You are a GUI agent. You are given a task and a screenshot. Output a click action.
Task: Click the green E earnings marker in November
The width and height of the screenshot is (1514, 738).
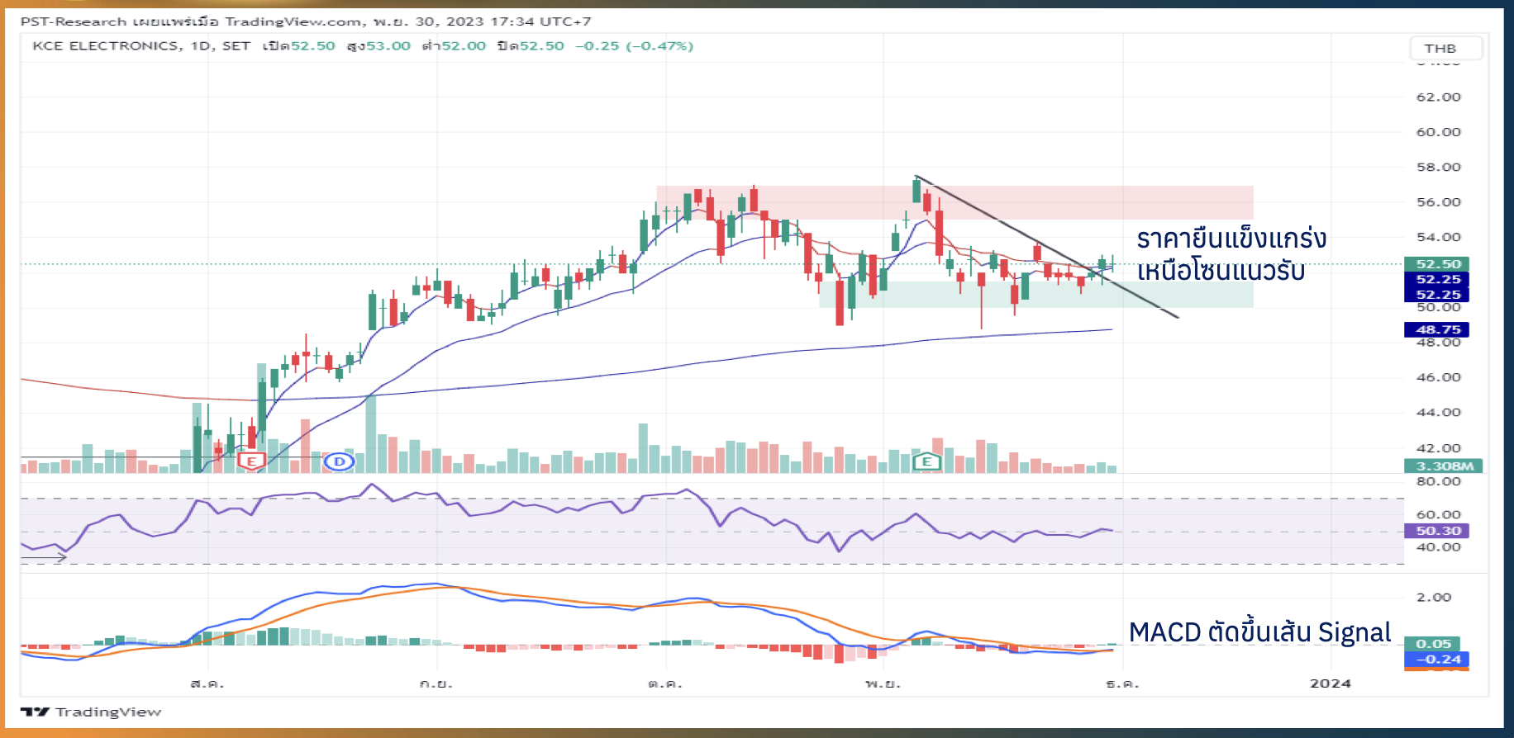coord(926,461)
